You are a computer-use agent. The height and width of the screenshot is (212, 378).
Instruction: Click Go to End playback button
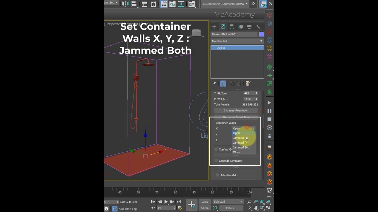tap(179, 202)
